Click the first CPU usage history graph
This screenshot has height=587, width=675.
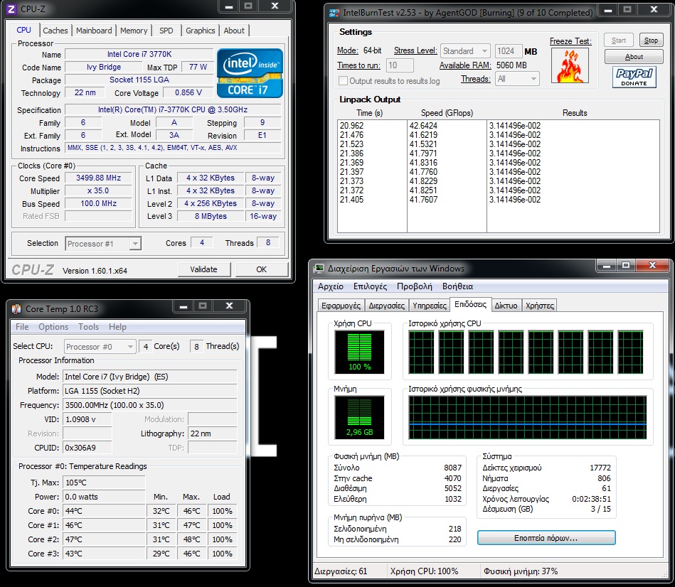pyautogui.click(x=422, y=352)
